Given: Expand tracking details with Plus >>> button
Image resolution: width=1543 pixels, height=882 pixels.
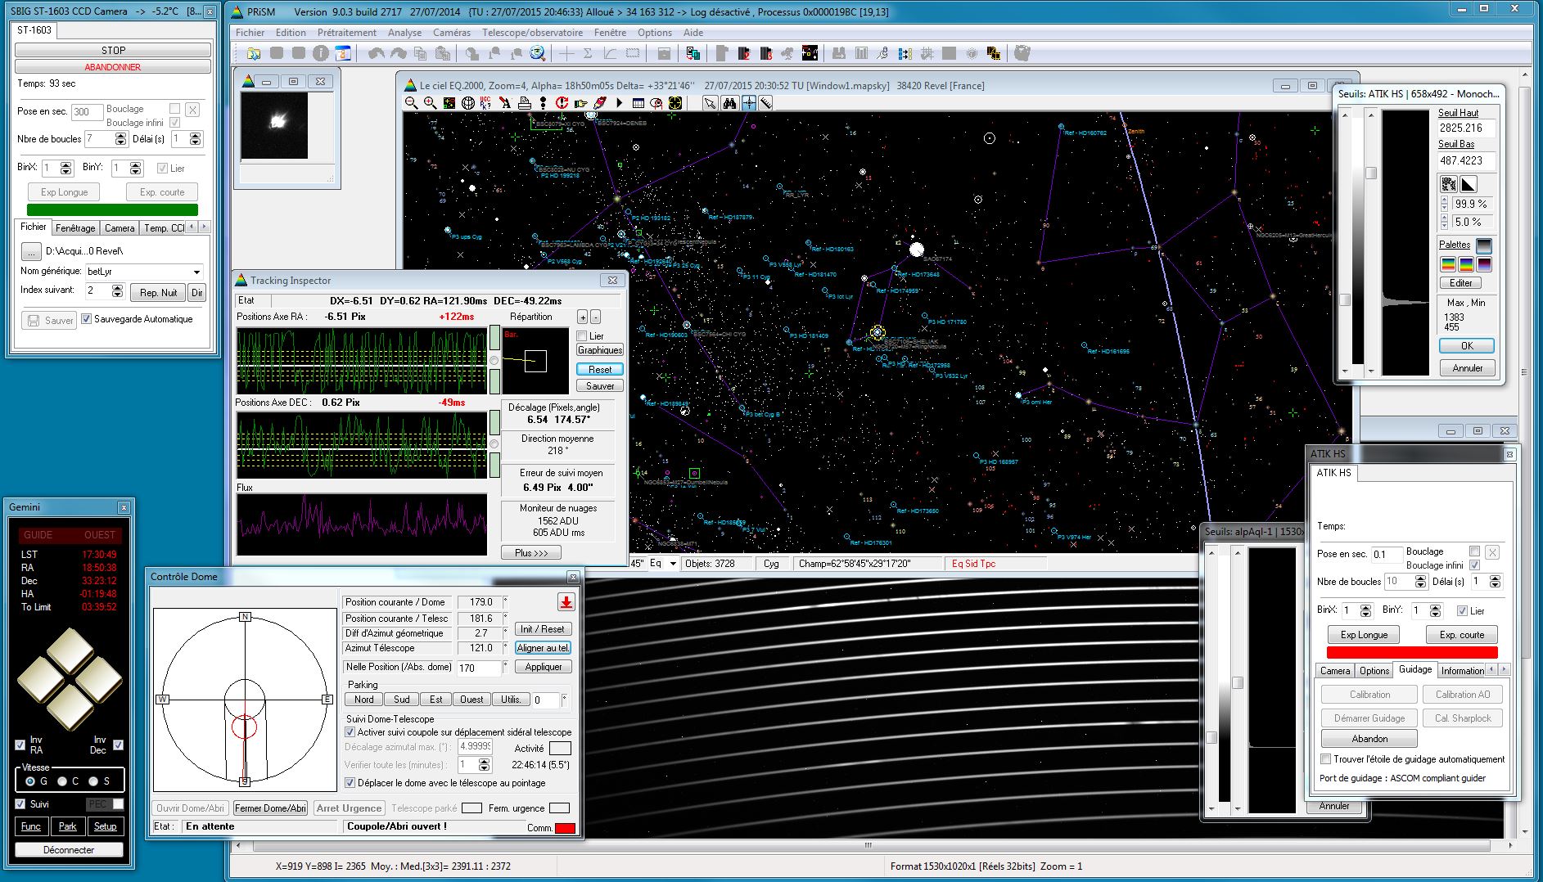Looking at the screenshot, I should [531, 553].
